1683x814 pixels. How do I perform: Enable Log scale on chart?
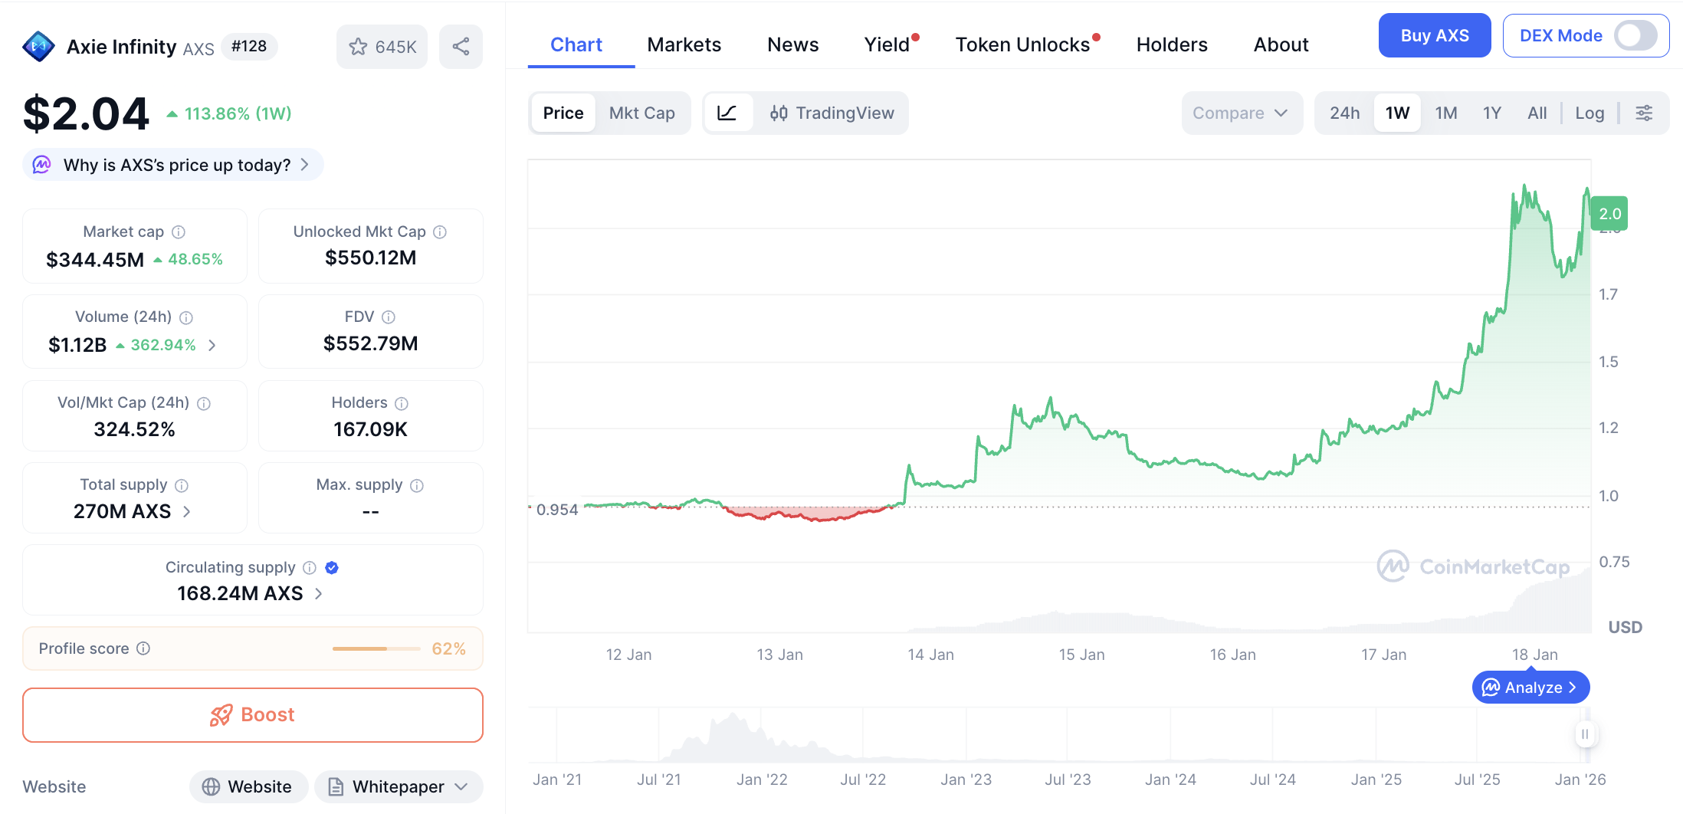pos(1589,113)
